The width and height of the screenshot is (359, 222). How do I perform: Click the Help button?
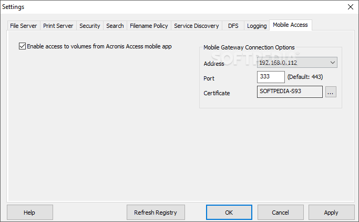point(30,213)
